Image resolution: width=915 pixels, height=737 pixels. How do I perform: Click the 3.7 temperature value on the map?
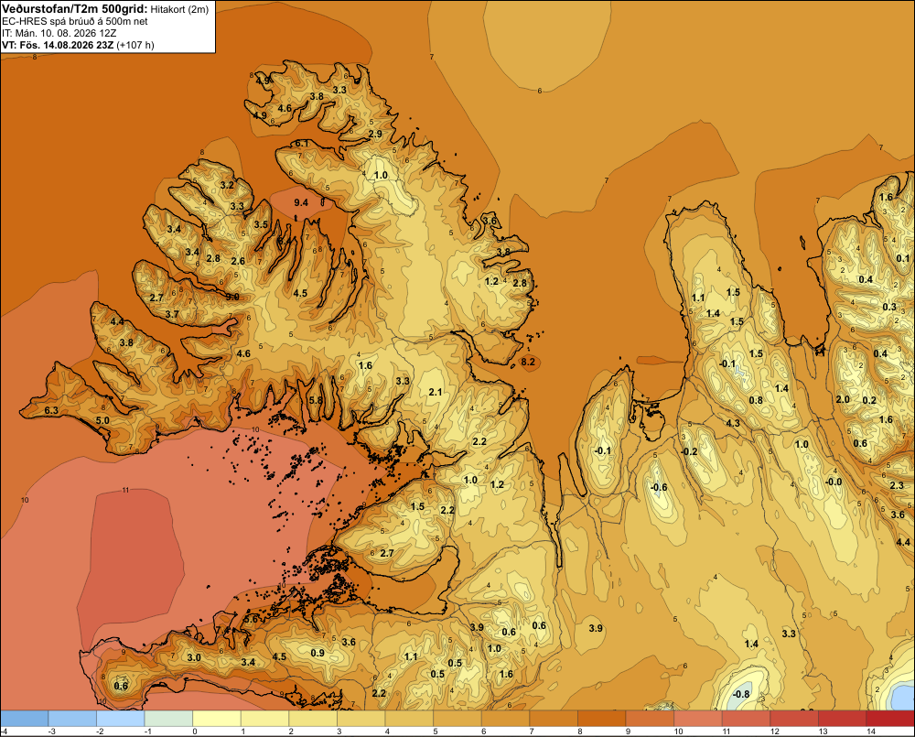click(172, 314)
